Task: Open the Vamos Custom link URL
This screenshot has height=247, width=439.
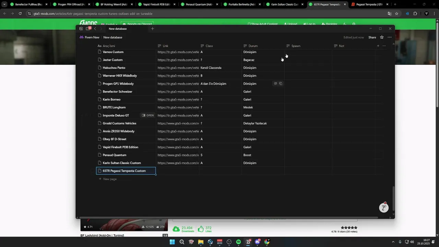Action: tap(178, 52)
